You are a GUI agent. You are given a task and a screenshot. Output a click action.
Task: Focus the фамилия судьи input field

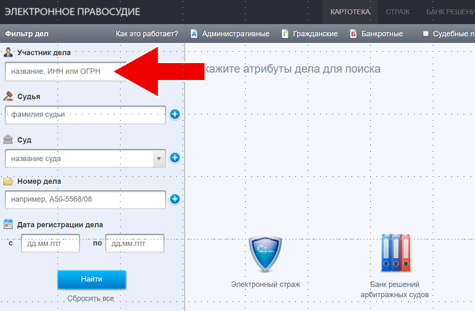point(86,115)
